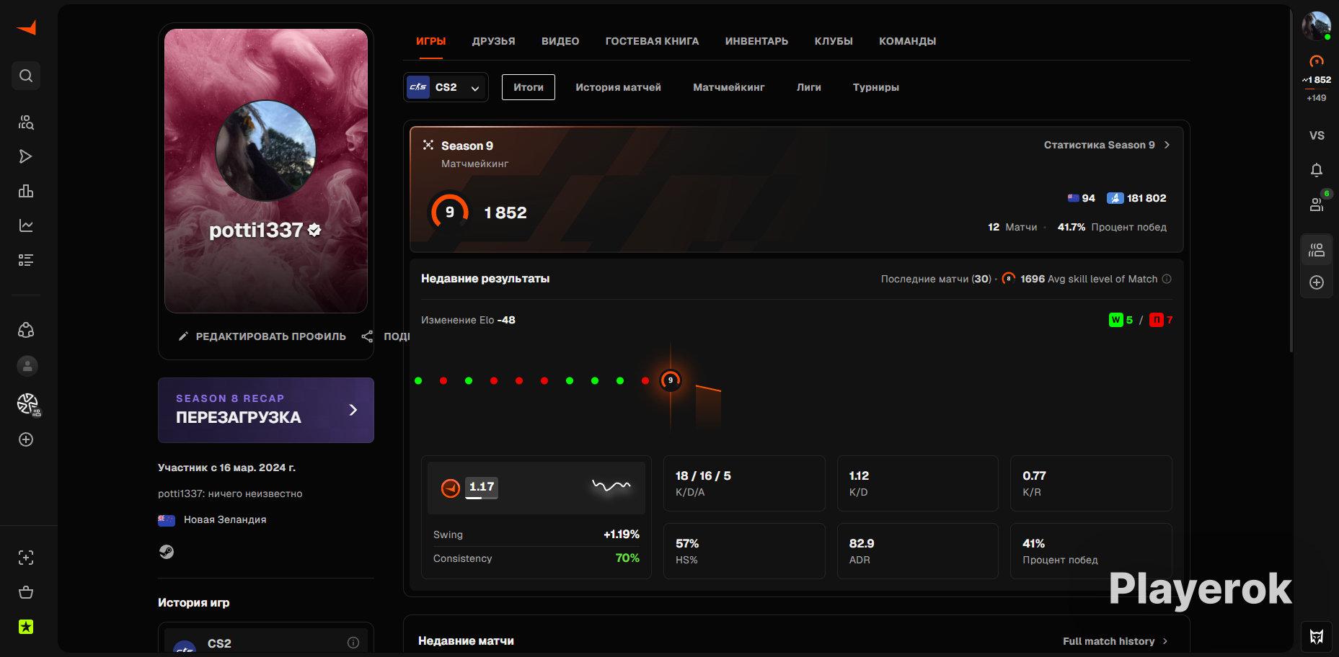The width and height of the screenshot is (1339, 657).
Task: Click the 41% Процент побед card
Action: (x=1091, y=551)
